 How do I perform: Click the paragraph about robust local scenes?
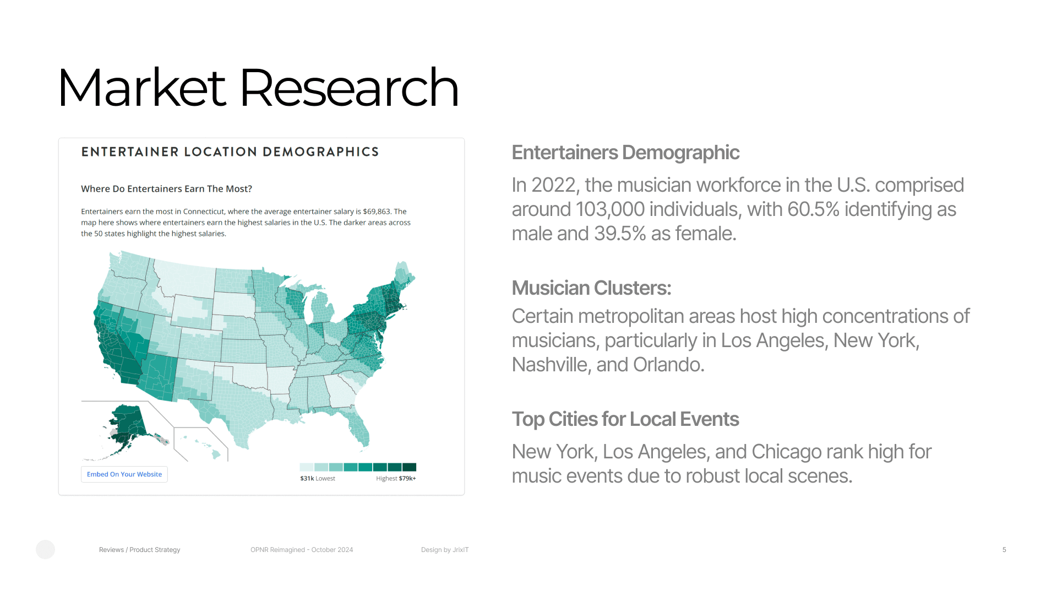(x=721, y=464)
